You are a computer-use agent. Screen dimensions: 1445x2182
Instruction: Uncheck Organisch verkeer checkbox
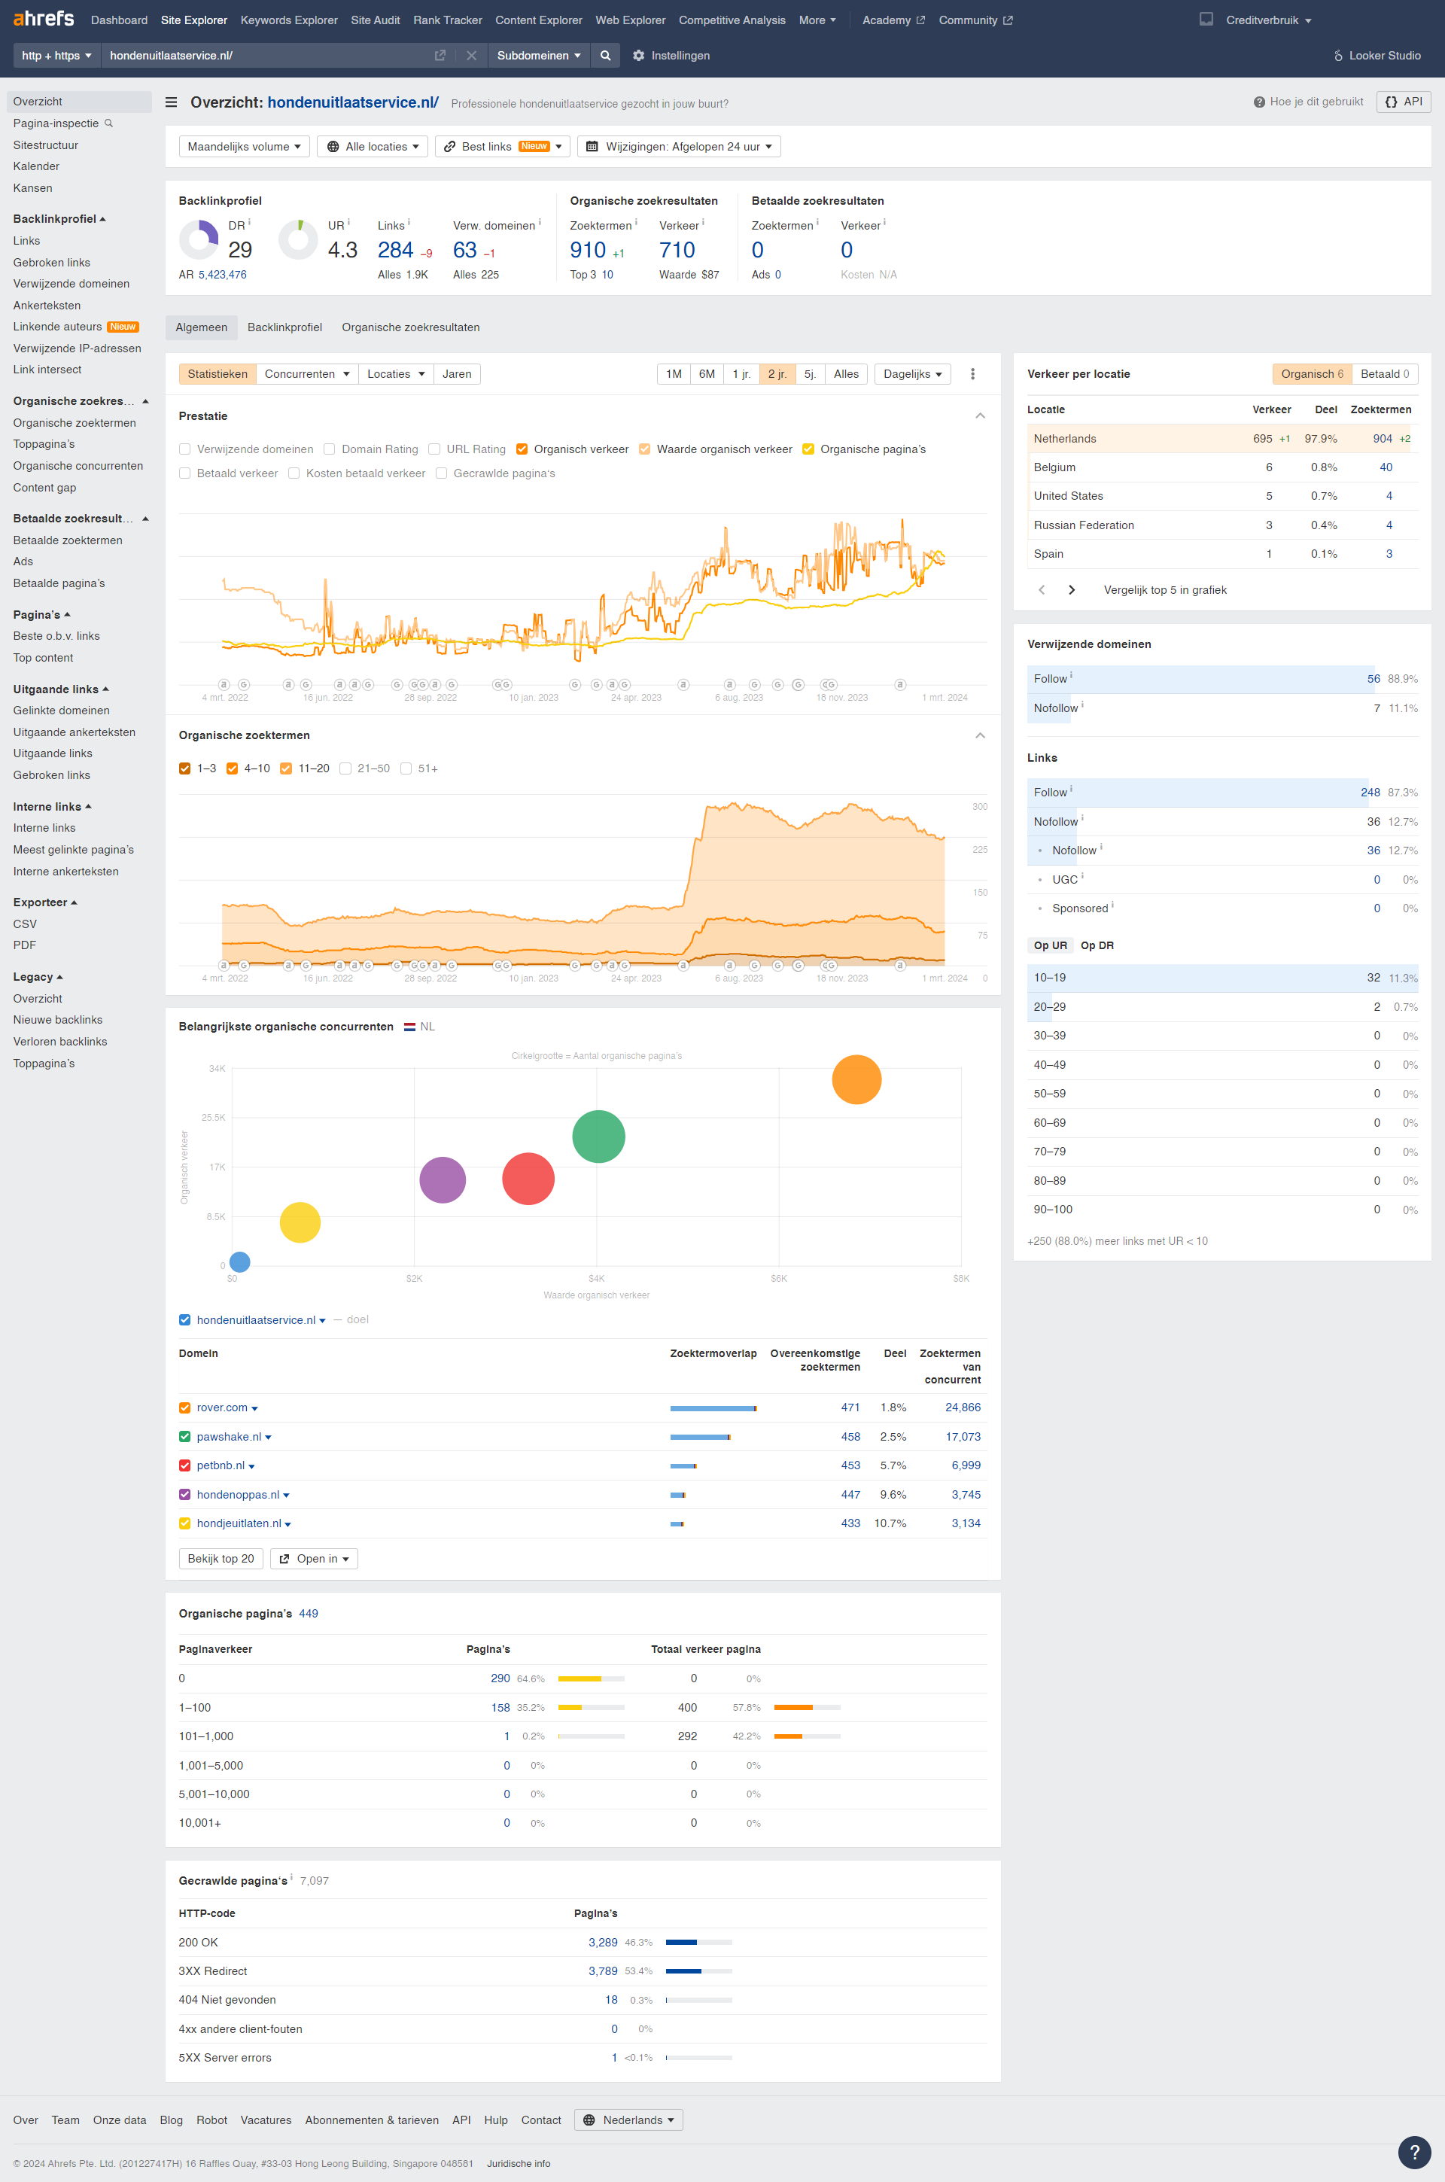(x=522, y=449)
